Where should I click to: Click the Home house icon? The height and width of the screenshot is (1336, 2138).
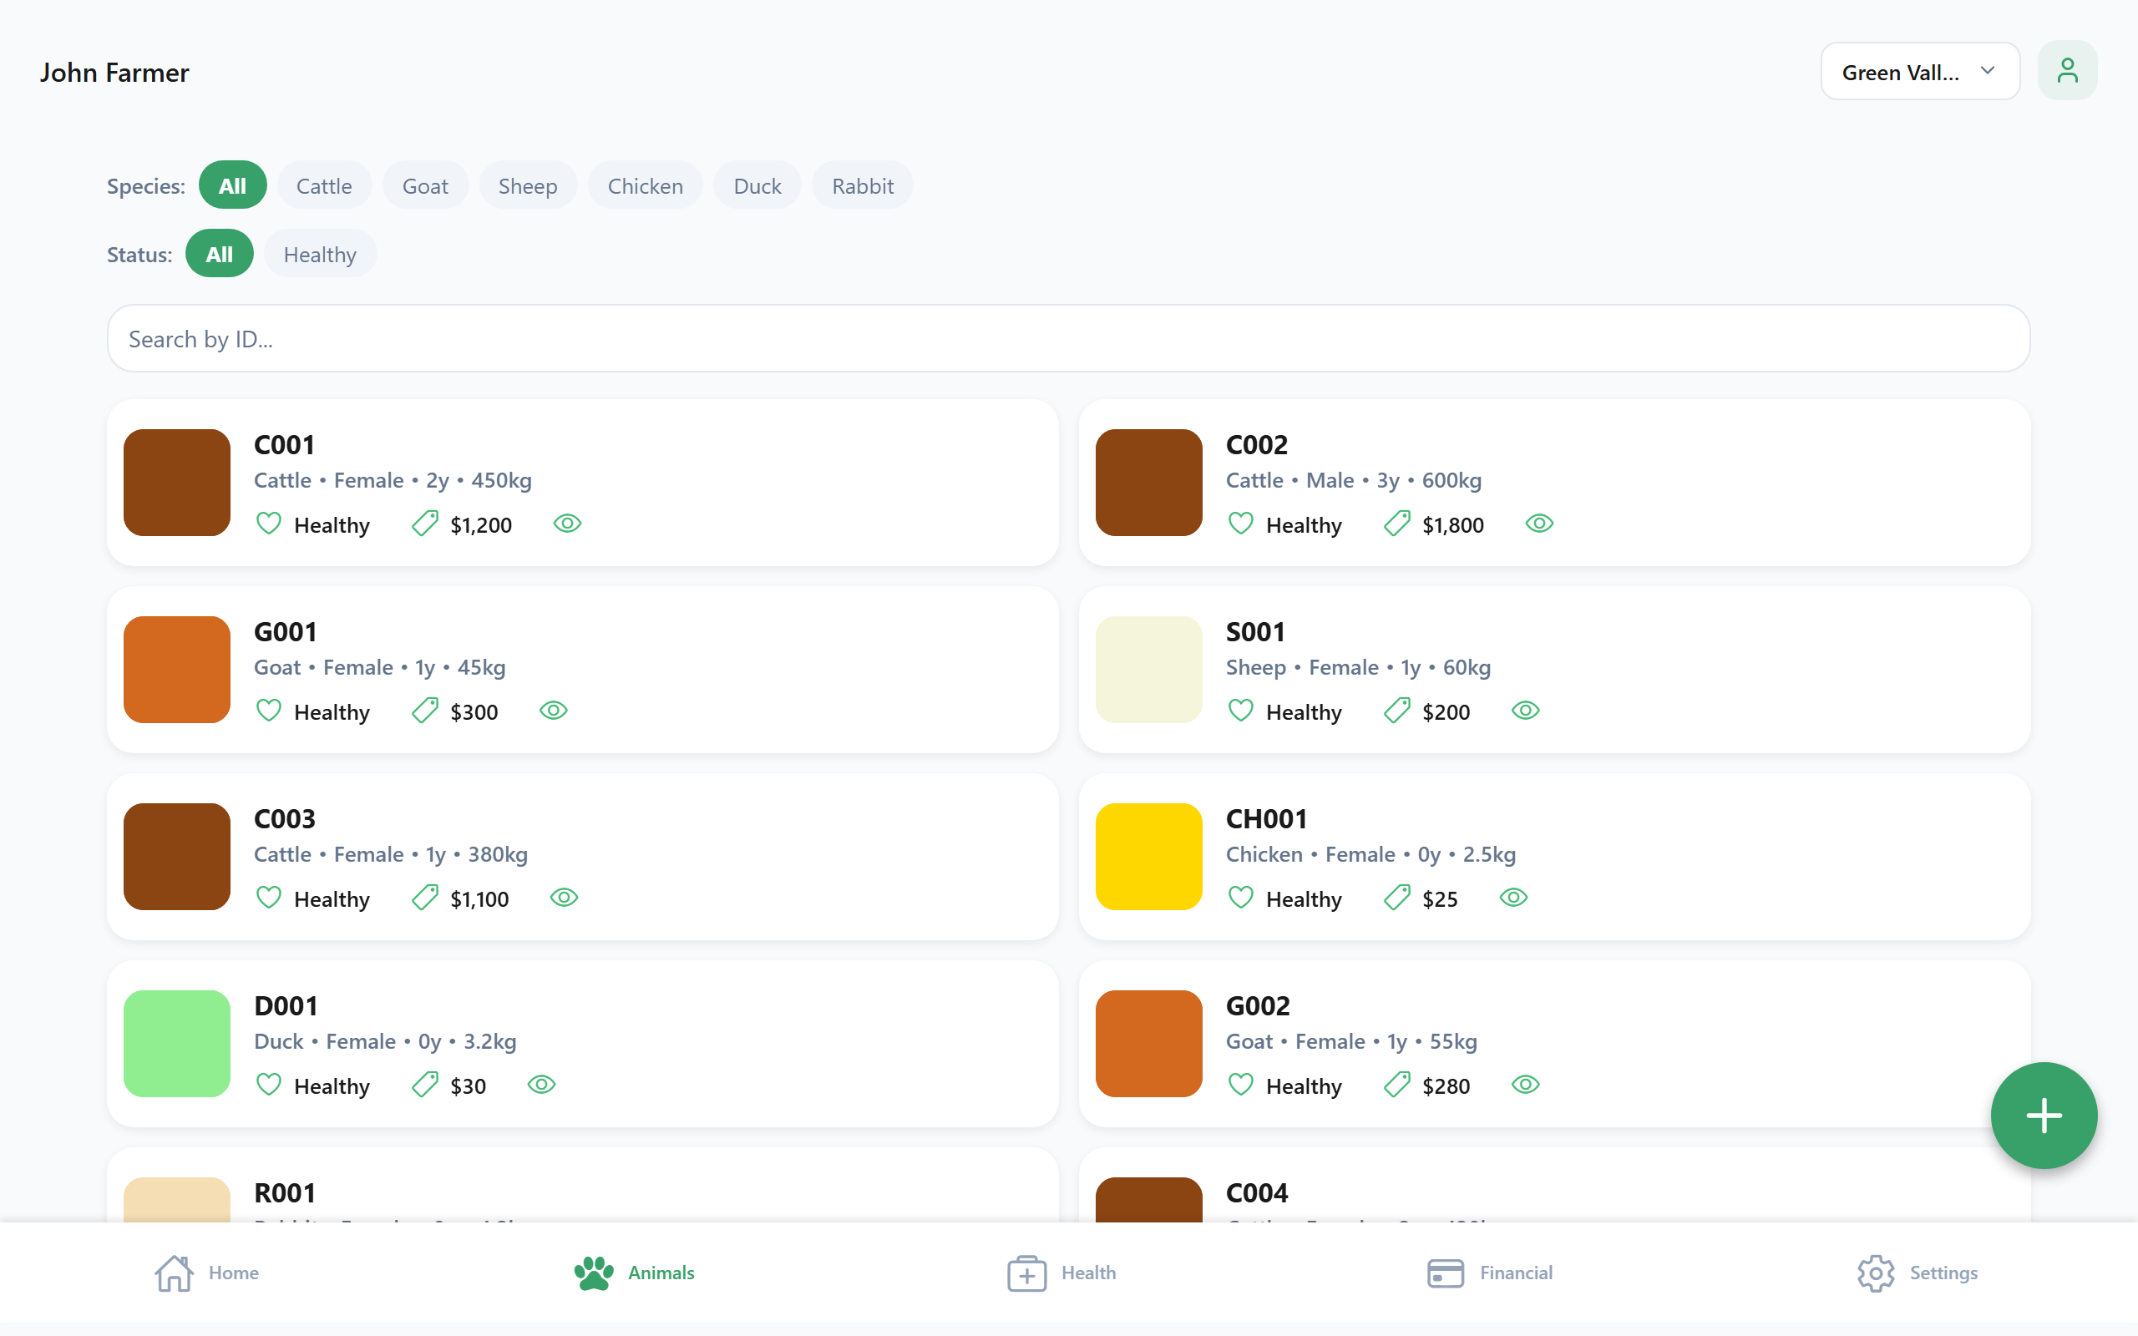[x=174, y=1273]
